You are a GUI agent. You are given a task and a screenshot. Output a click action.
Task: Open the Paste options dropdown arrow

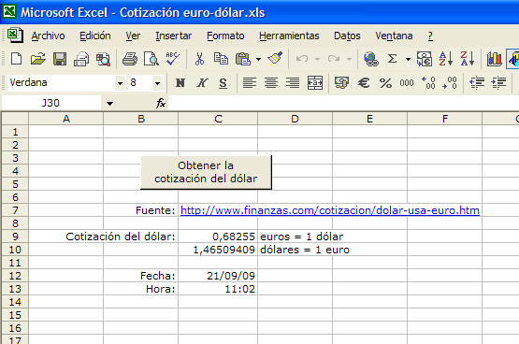[x=258, y=59]
